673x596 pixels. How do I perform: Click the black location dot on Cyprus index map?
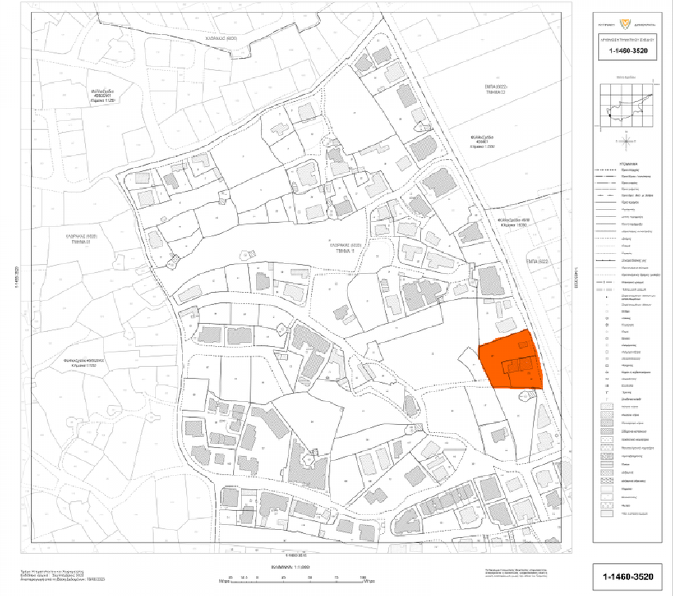(x=610, y=116)
